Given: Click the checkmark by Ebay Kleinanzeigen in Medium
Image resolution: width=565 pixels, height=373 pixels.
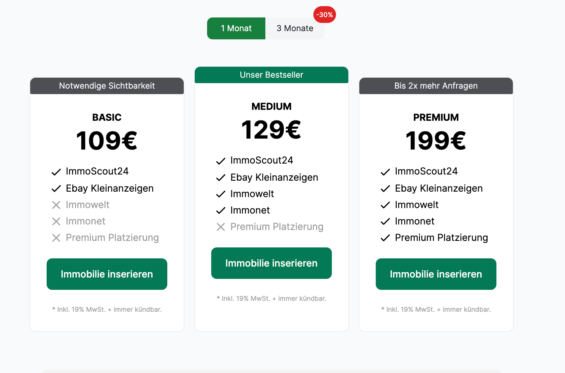Looking at the screenshot, I should click(221, 178).
